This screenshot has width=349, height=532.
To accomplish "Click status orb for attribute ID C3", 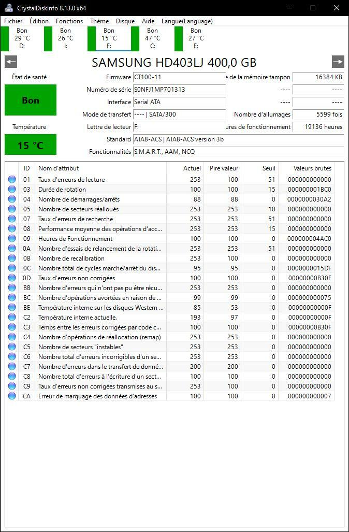I will point(12,327).
